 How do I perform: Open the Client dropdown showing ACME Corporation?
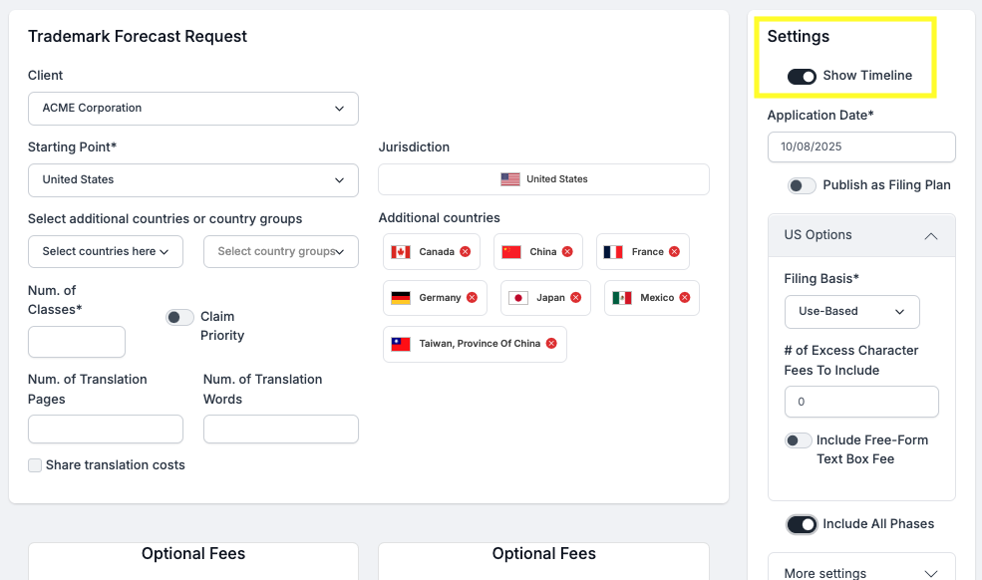pyautogui.click(x=193, y=109)
